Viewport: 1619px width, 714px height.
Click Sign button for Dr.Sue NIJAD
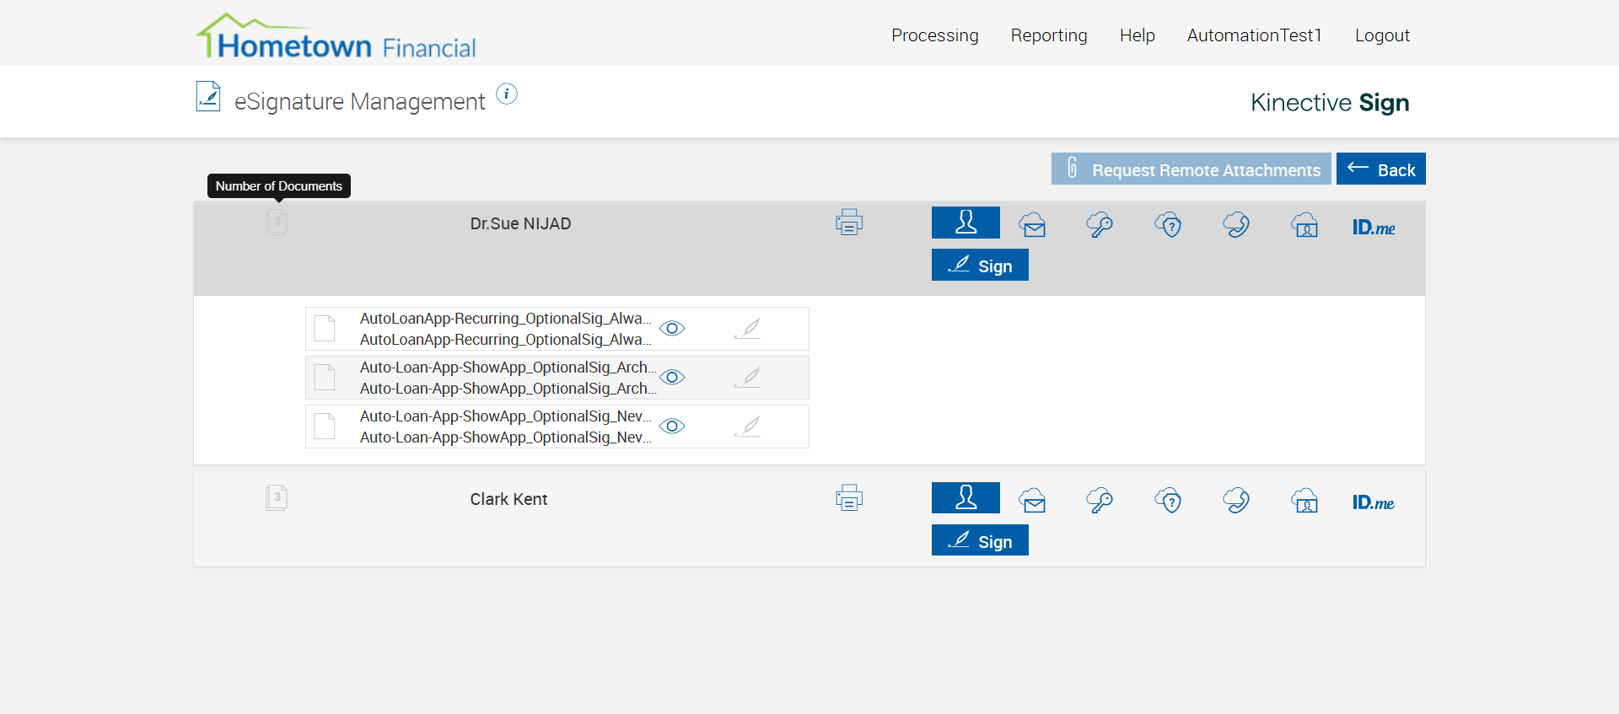pyautogui.click(x=980, y=266)
